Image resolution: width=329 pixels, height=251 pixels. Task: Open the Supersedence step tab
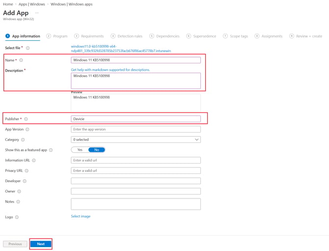coord(201,36)
